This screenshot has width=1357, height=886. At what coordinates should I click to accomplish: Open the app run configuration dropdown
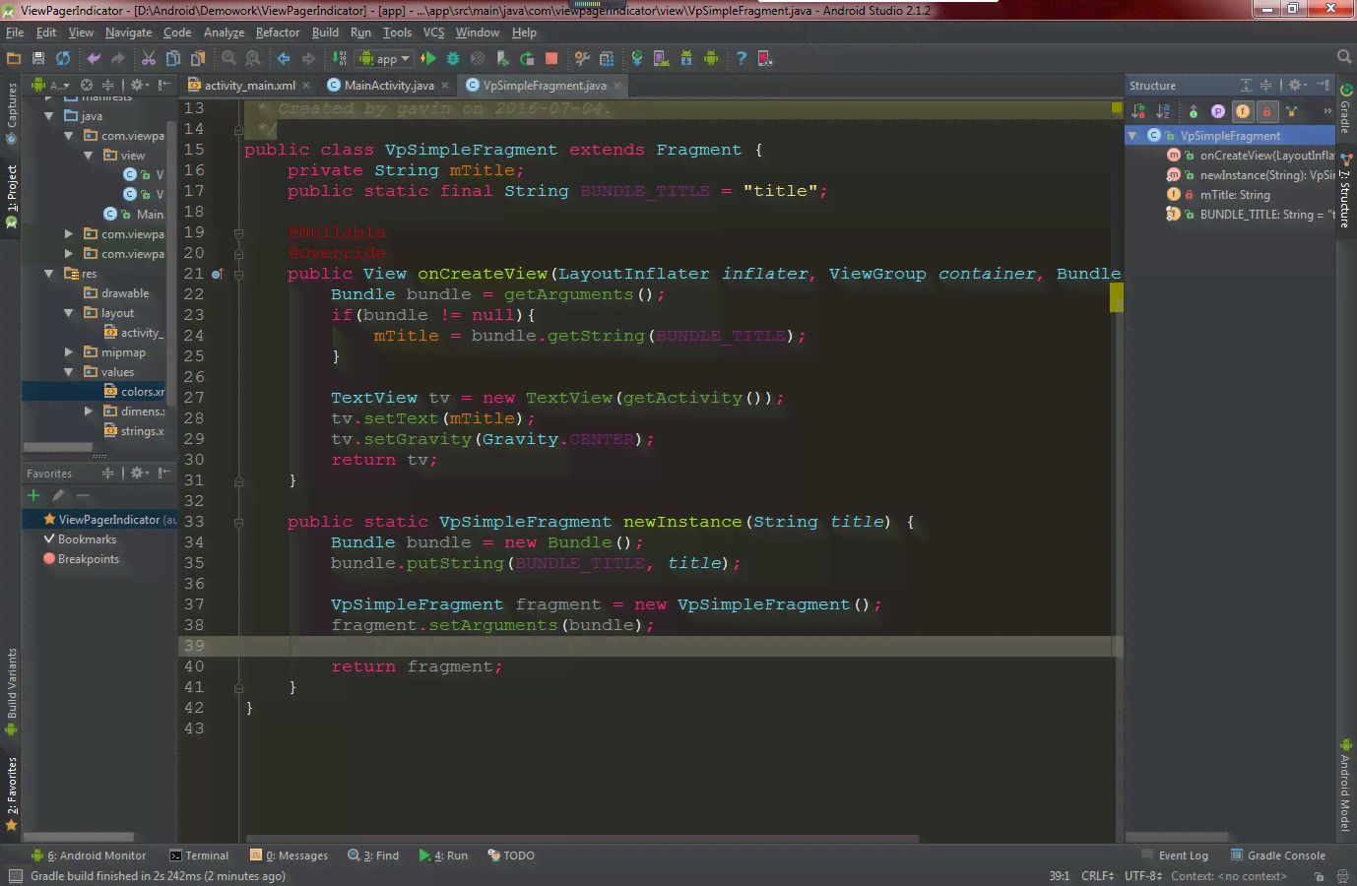(384, 59)
